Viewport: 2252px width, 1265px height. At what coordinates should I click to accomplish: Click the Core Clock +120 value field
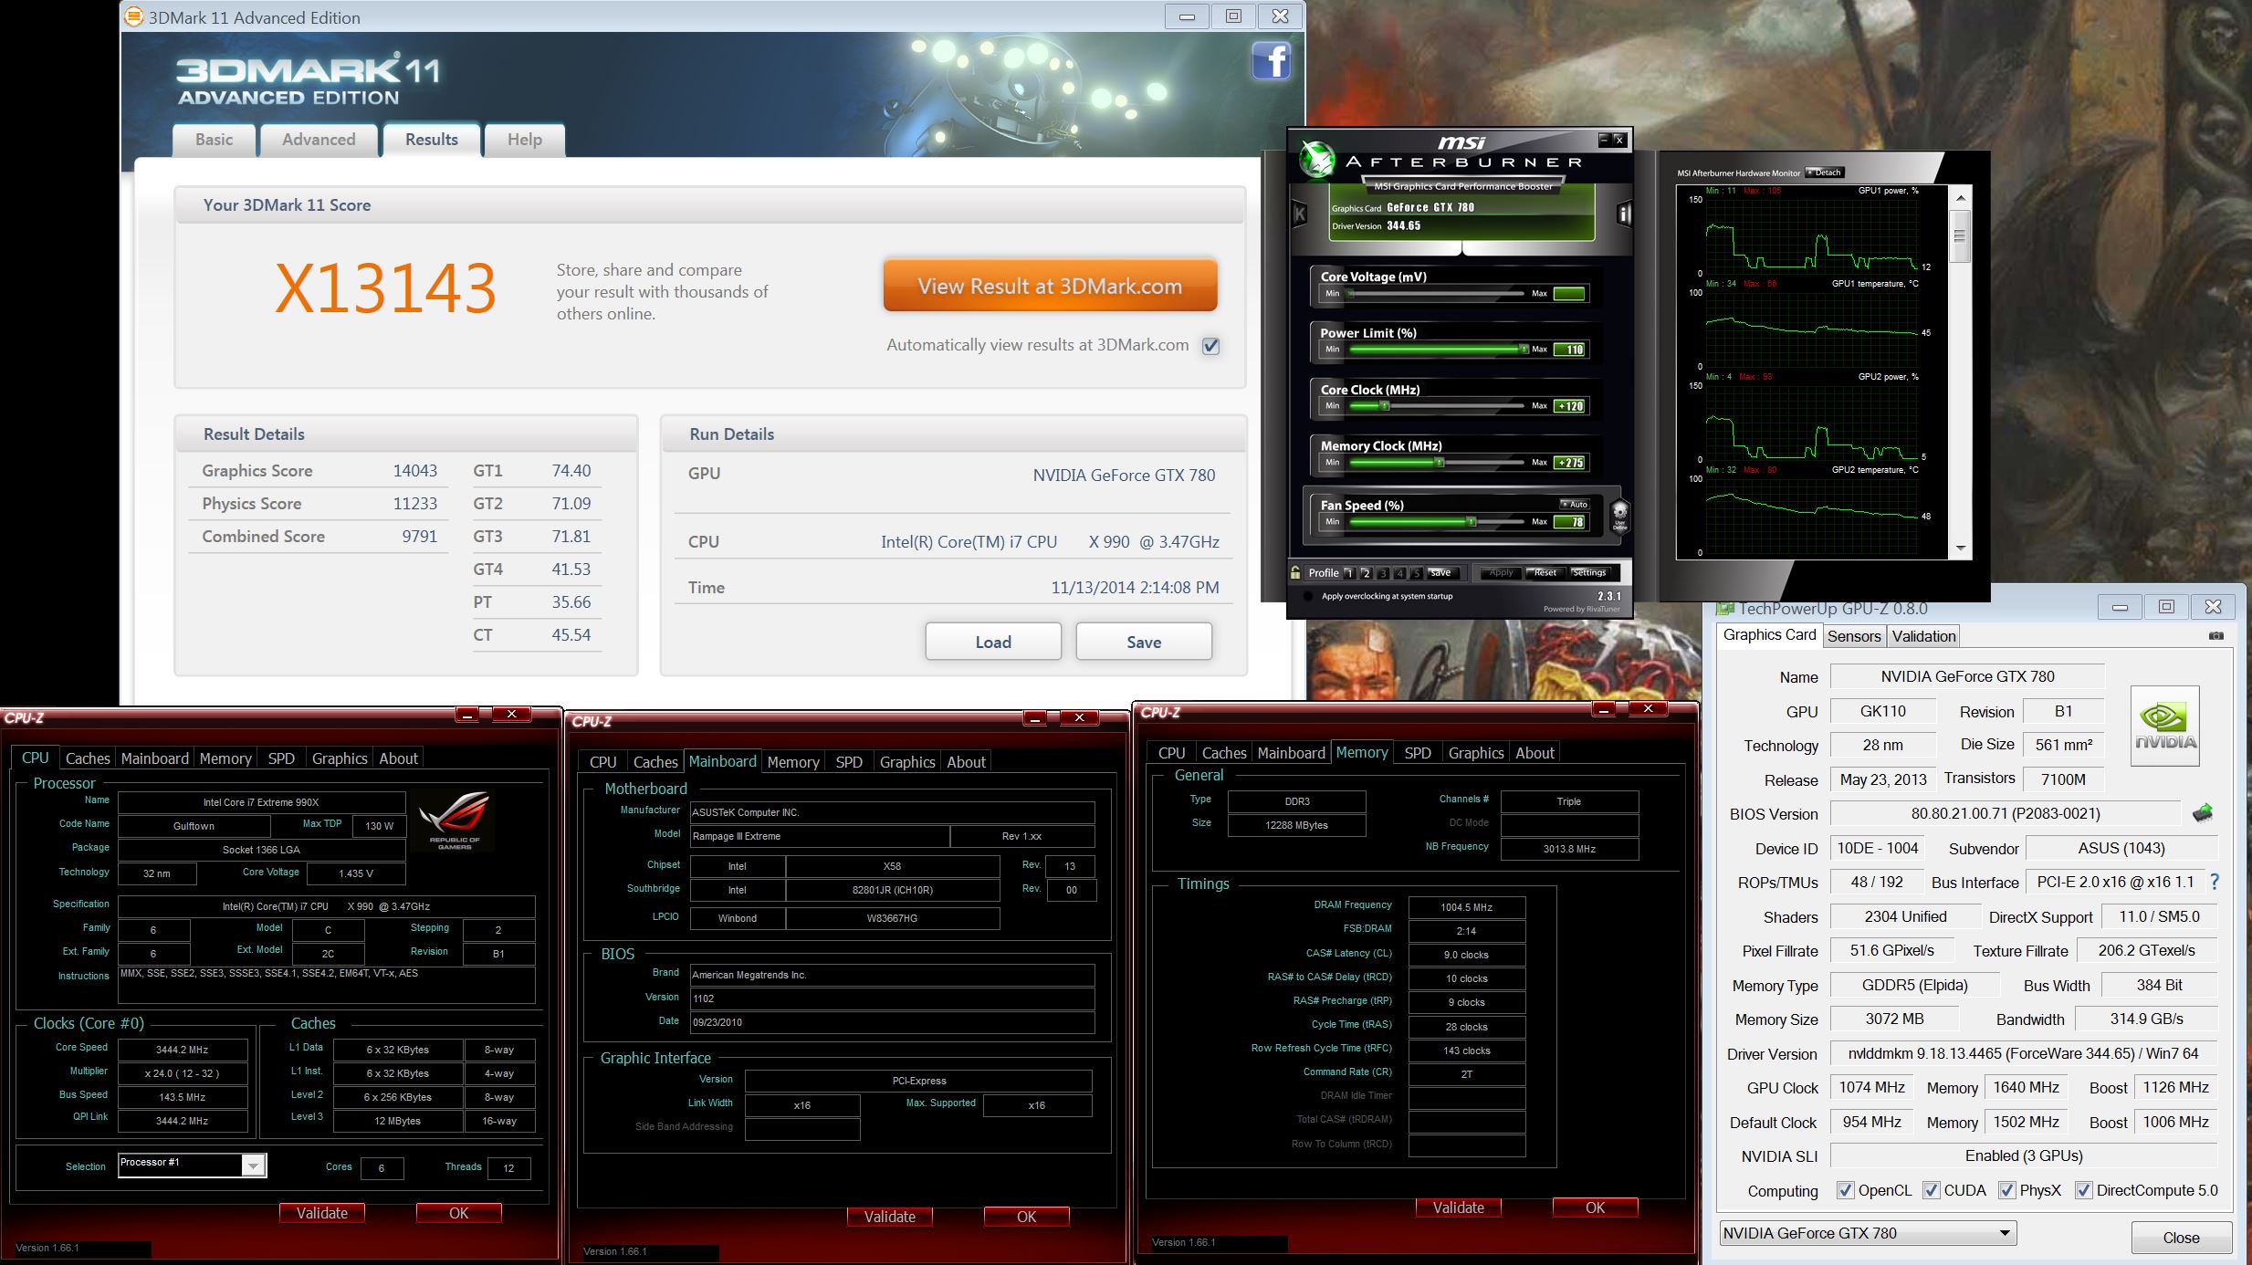pos(1570,406)
